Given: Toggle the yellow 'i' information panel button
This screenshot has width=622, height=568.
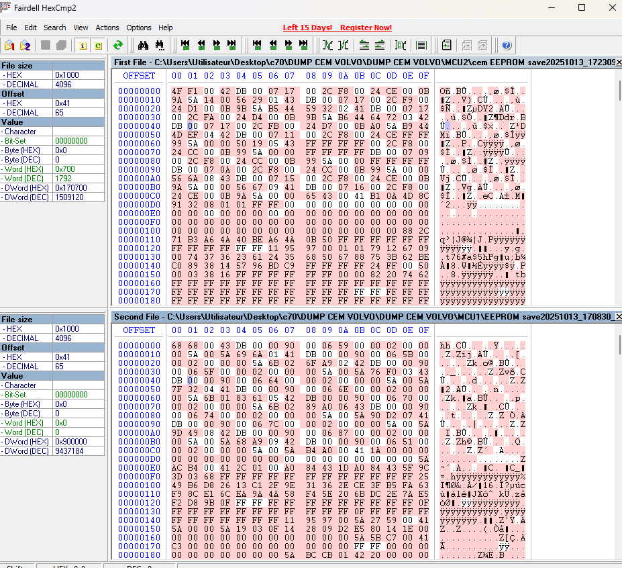Looking at the screenshot, I should (x=83, y=46).
